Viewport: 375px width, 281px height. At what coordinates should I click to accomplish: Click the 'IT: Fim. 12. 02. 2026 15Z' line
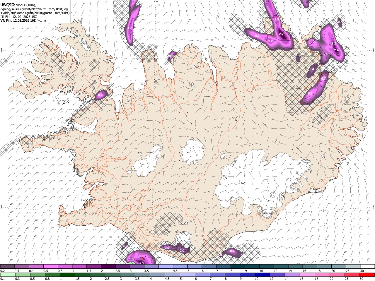[x=18, y=17]
